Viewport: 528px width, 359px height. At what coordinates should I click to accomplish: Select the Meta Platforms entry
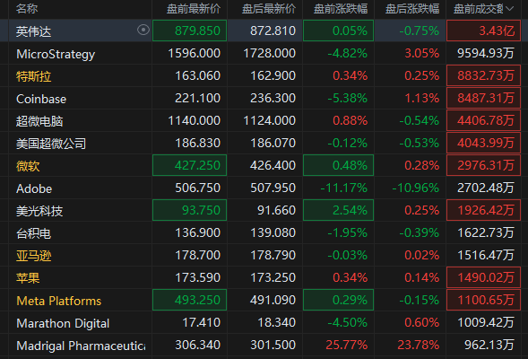[x=58, y=301]
